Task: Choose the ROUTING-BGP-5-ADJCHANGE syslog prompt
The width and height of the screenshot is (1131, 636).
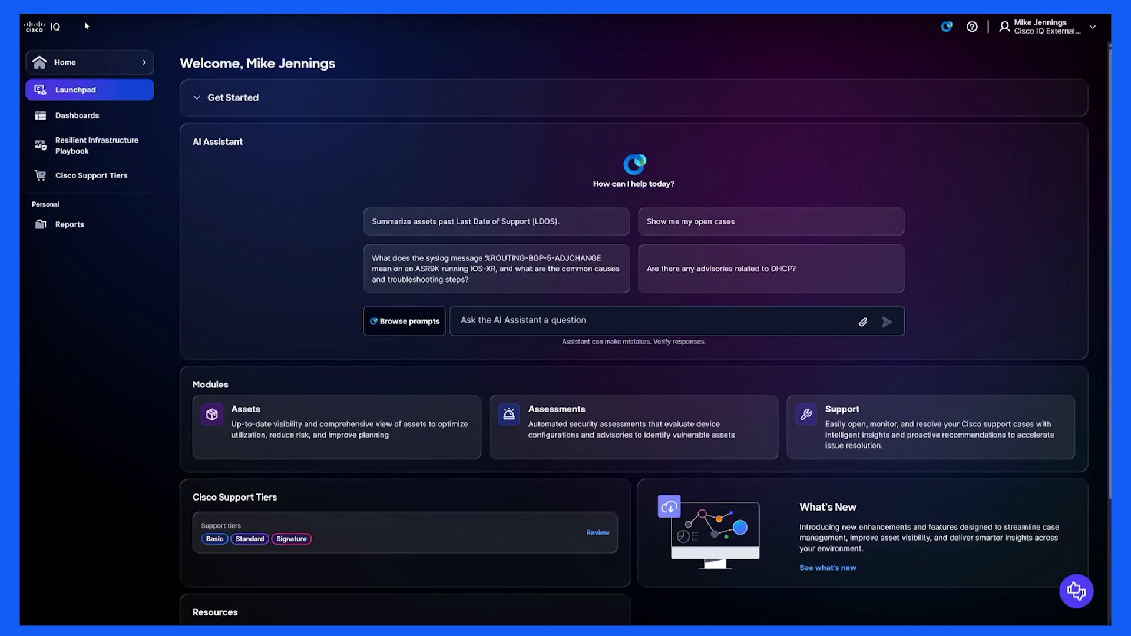Action: click(496, 269)
